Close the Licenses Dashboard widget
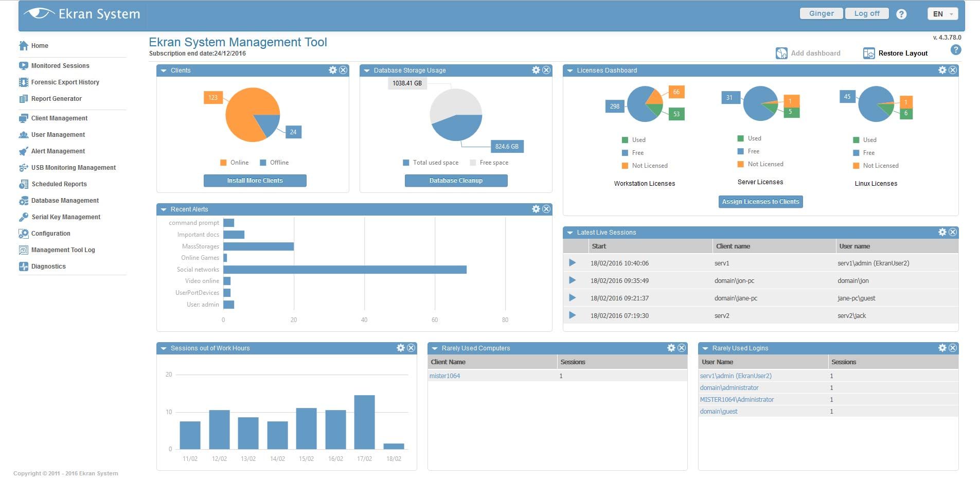 point(953,70)
